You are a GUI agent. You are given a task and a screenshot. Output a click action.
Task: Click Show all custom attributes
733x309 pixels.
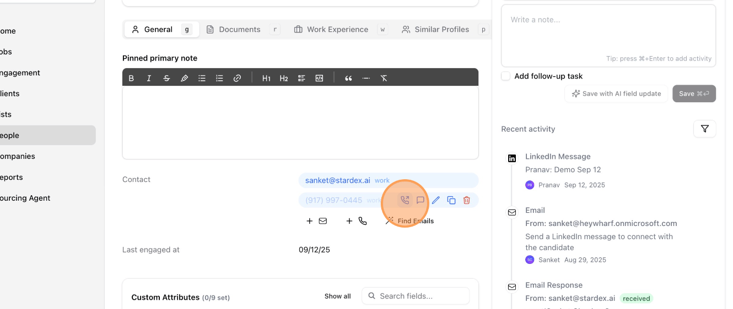coord(337,296)
